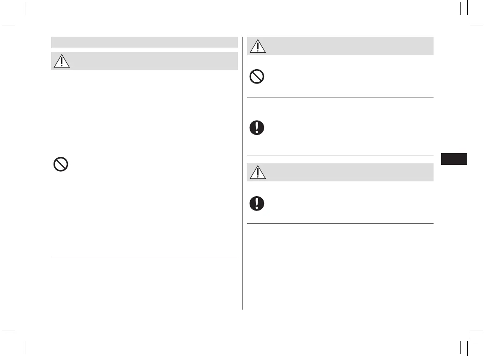Click the black section tab at the page edge

tap(454, 159)
